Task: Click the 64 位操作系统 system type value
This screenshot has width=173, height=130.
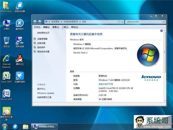Action: [x=105, y=99]
